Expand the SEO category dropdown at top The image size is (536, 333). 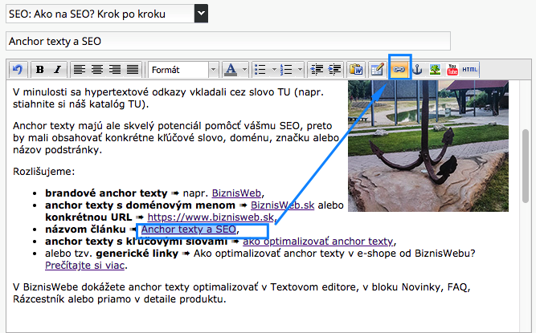(x=201, y=14)
